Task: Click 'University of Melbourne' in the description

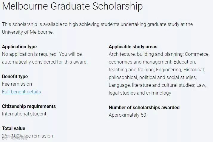Action: 28,32
